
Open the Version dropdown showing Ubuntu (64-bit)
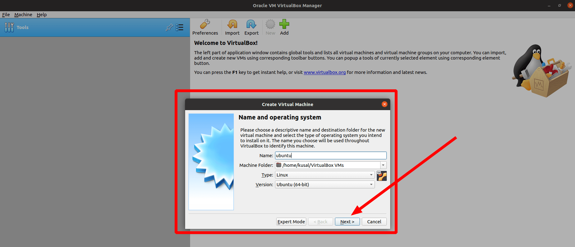325,185
